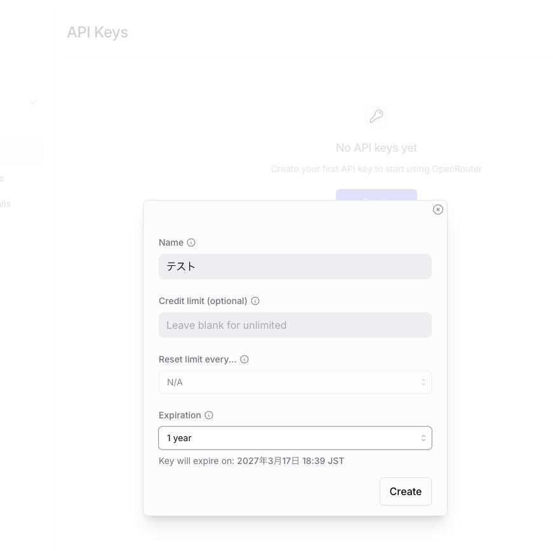Screen dimensions: 553x551
Task: Open the Reset limit dropdown showing N/A
Action: click(295, 382)
